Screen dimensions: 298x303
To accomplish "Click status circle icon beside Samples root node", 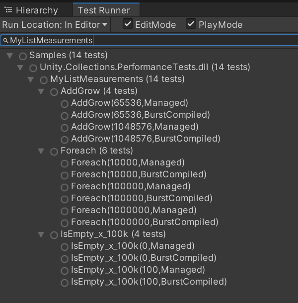I will click(23, 56).
